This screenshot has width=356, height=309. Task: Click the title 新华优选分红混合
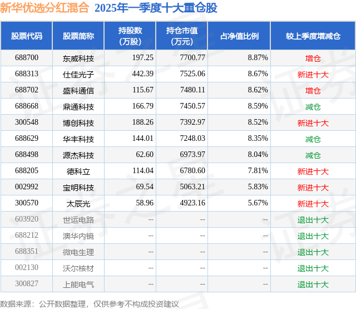[44, 8]
